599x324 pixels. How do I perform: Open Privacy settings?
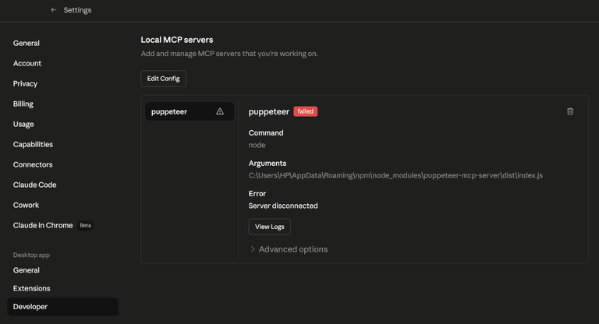click(x=25, y=83)
